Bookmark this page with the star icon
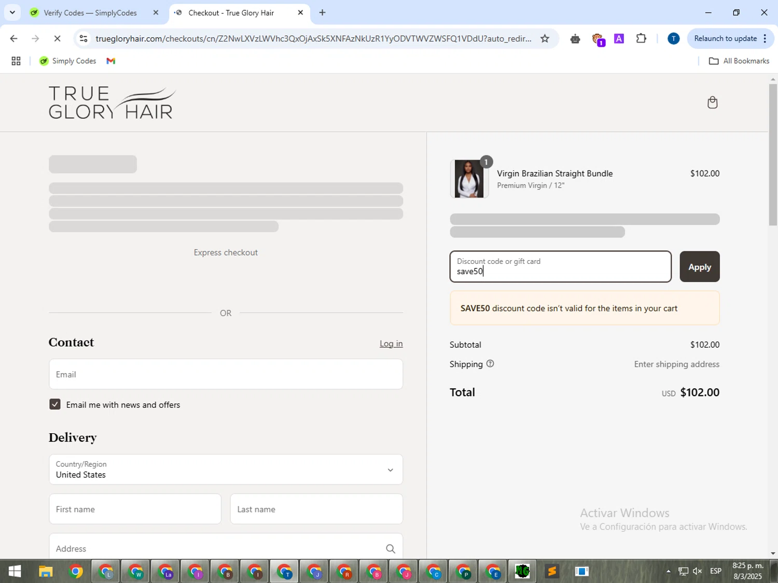 pyautogui.click(x=545, y=38)
